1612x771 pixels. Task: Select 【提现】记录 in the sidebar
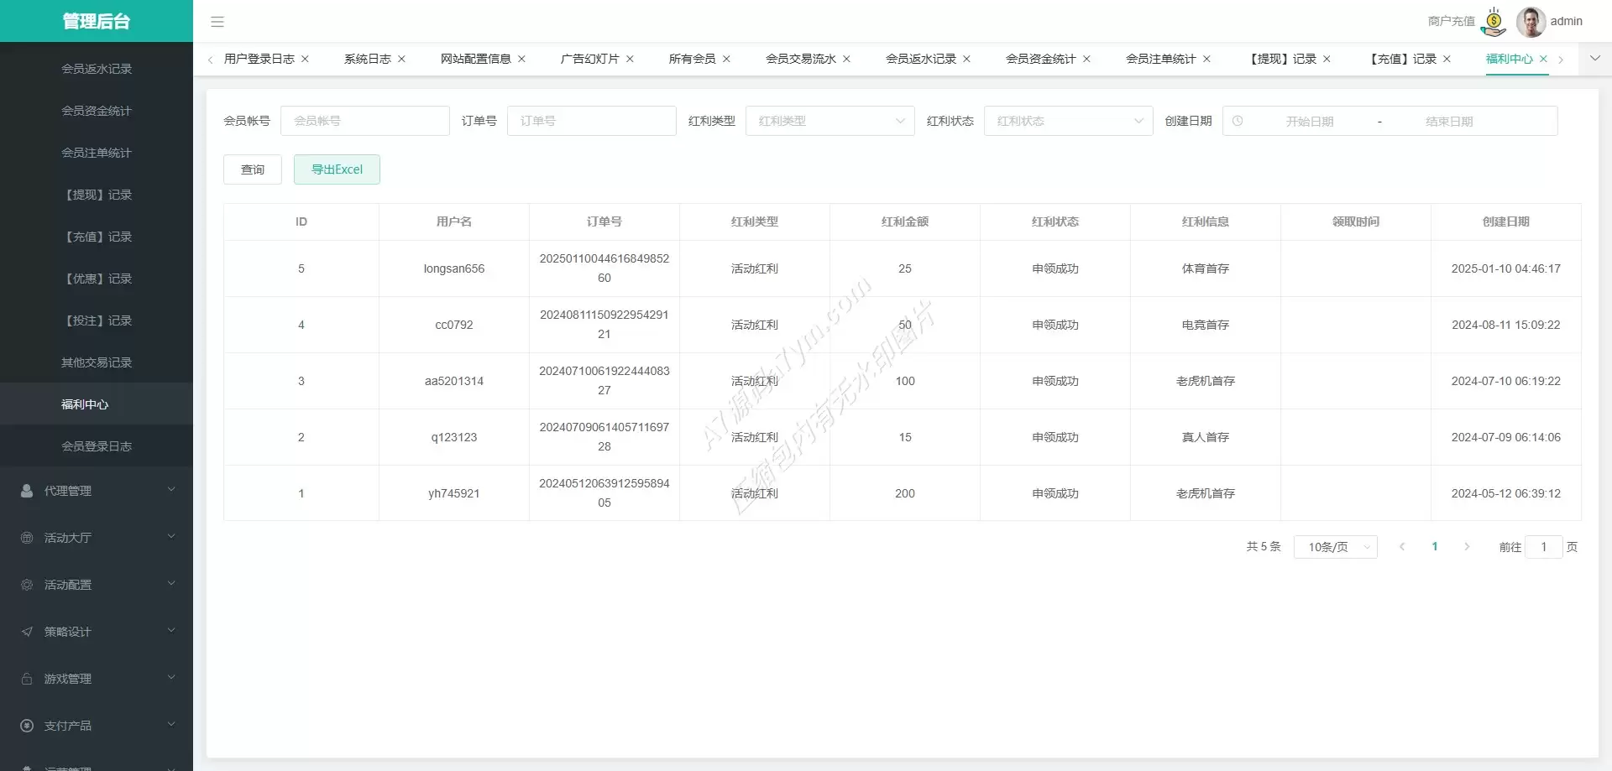point(97,195)
